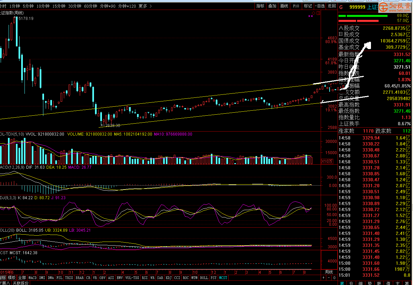Click the 999999 index code

coord(357,7)
